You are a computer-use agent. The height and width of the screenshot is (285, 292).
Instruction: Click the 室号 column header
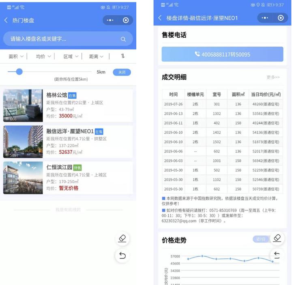tap(217, 94)
